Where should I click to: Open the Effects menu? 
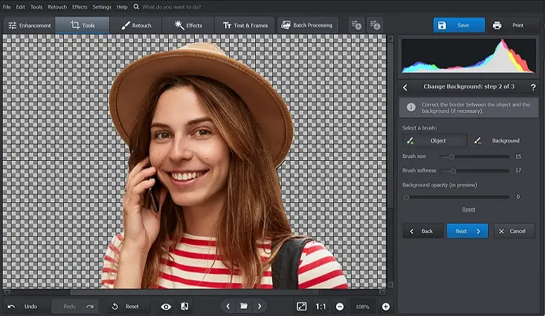coord(79,6)
